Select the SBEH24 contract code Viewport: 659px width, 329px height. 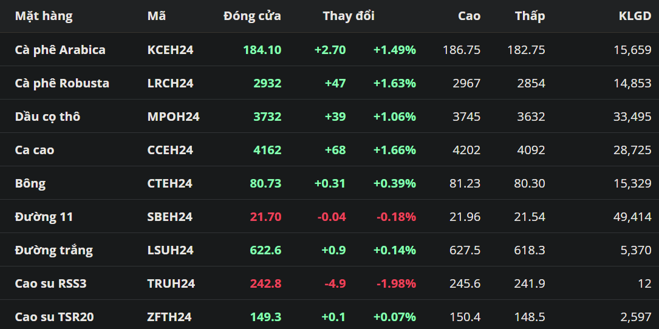170,217
